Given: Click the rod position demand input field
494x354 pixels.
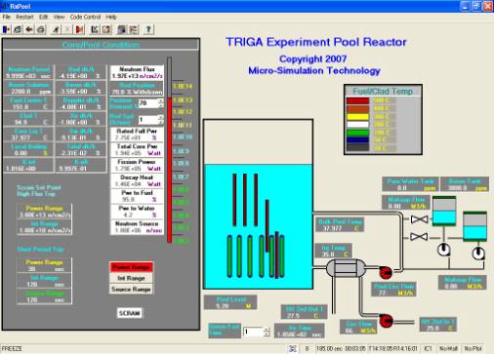Looking at the screenshot, I should 148,103.
